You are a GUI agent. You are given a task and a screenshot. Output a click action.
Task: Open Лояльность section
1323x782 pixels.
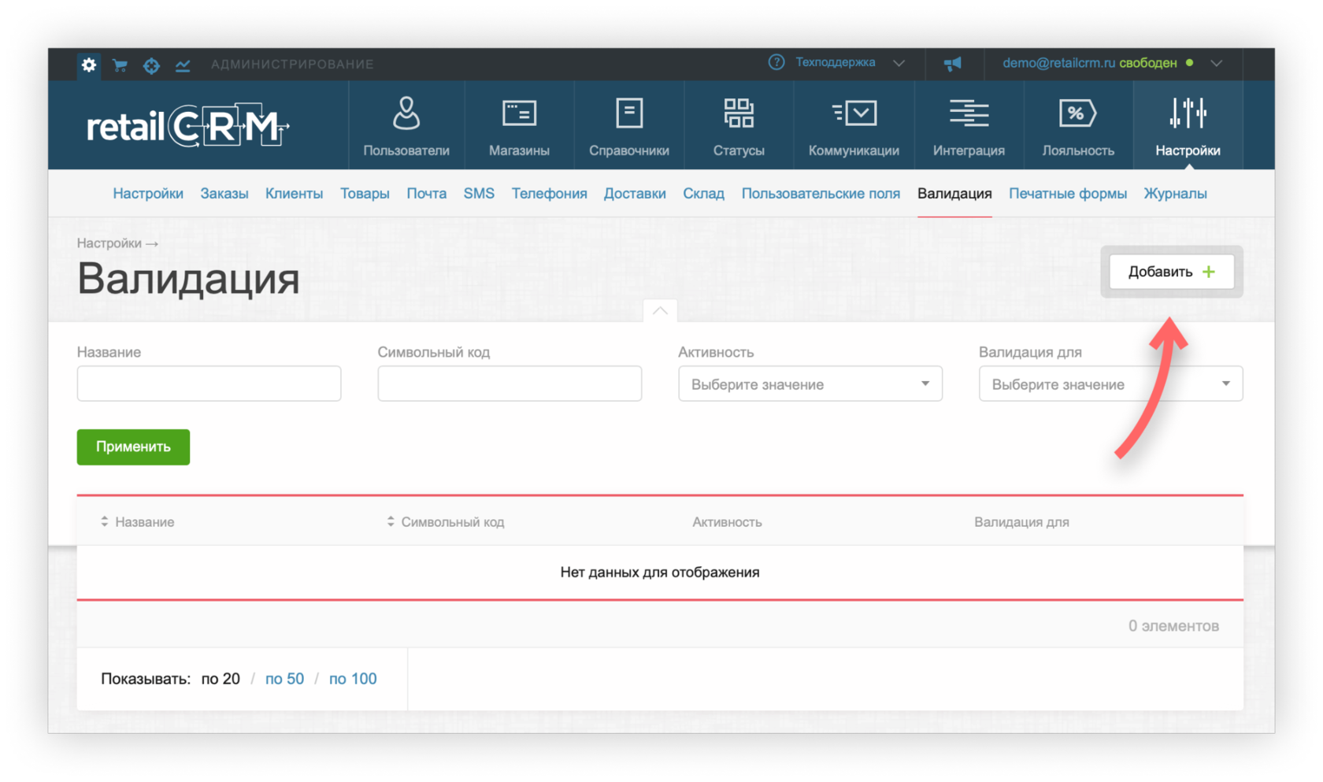pos(1078,126)
